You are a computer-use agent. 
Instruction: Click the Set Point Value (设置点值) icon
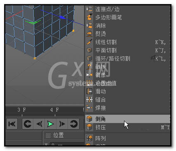[89, 83]
